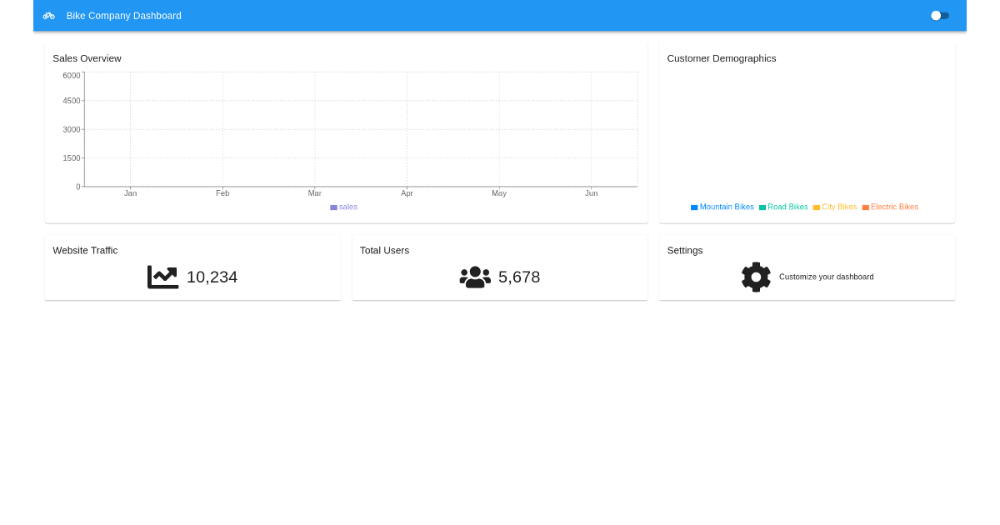Image resolution: width=1000 pixels, height=525 pixels.
Task: Toggle Road Bikes in the demographics legend
Action: [783, 207]
